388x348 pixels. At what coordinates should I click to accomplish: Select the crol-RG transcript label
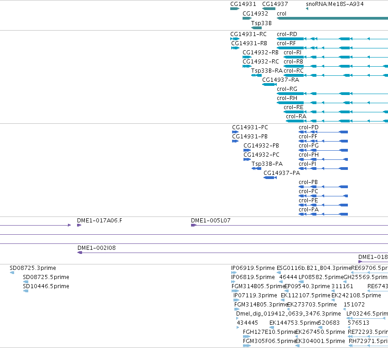pos(287,89)
